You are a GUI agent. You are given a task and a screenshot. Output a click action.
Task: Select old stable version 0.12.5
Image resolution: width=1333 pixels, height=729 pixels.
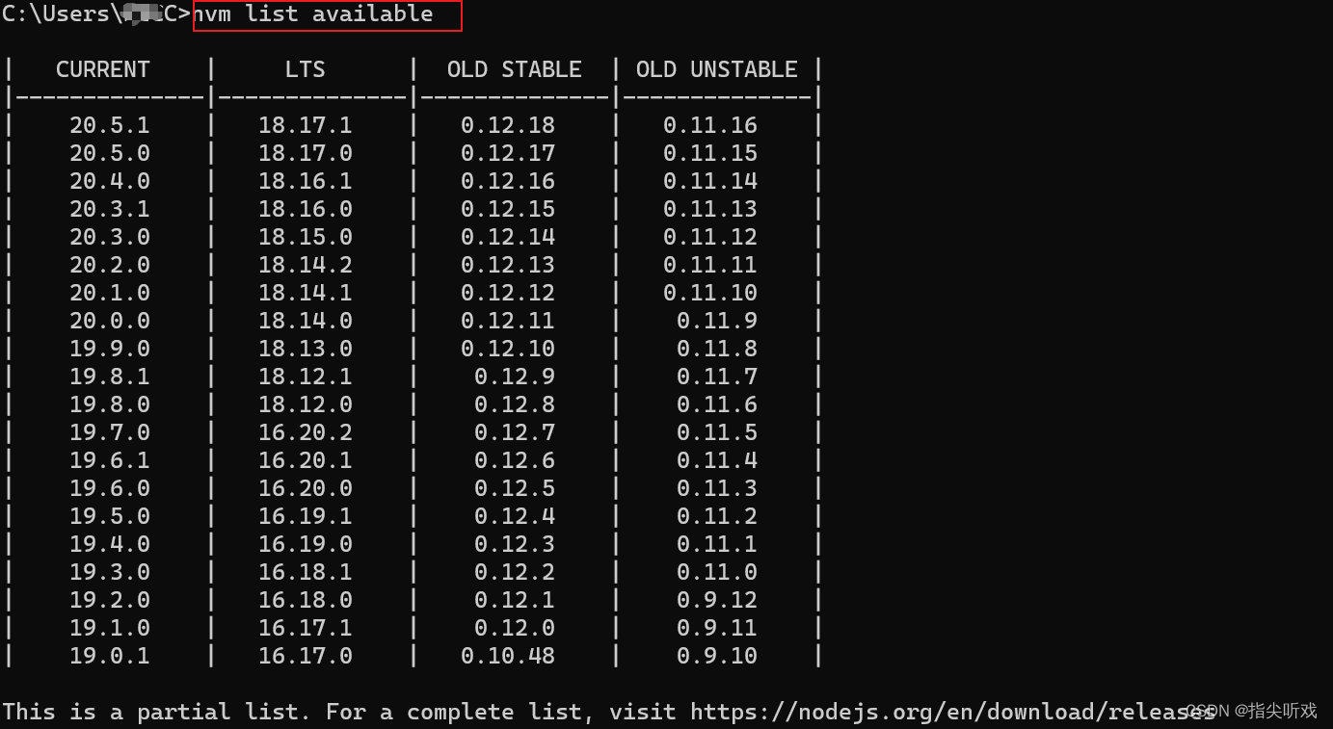515,489
